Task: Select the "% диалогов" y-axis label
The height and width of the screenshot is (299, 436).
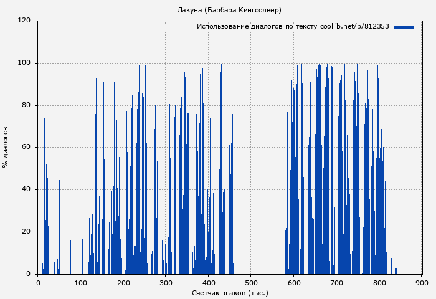Action: pos(6,147)
